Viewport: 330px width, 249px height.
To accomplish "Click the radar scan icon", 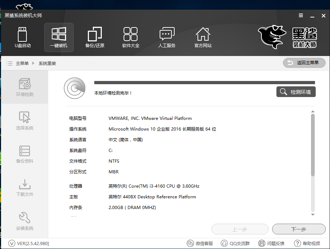I will (x=75, y=88).
